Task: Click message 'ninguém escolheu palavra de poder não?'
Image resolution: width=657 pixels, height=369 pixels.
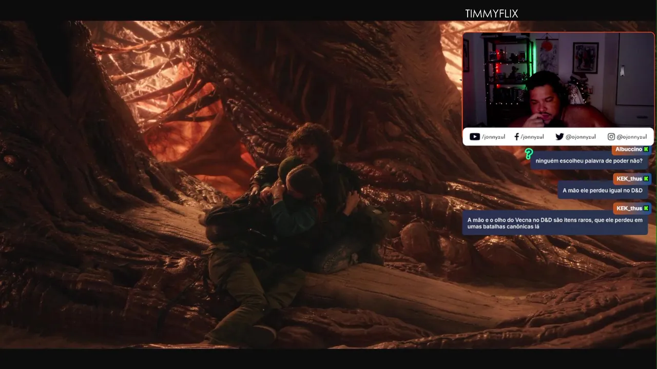Action: coord(589,161)
